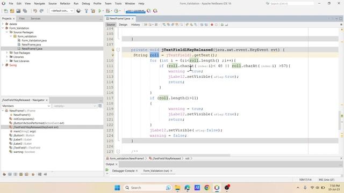Open the Debug menu
This screenshot has height=193, width=344.
[85, 4]
